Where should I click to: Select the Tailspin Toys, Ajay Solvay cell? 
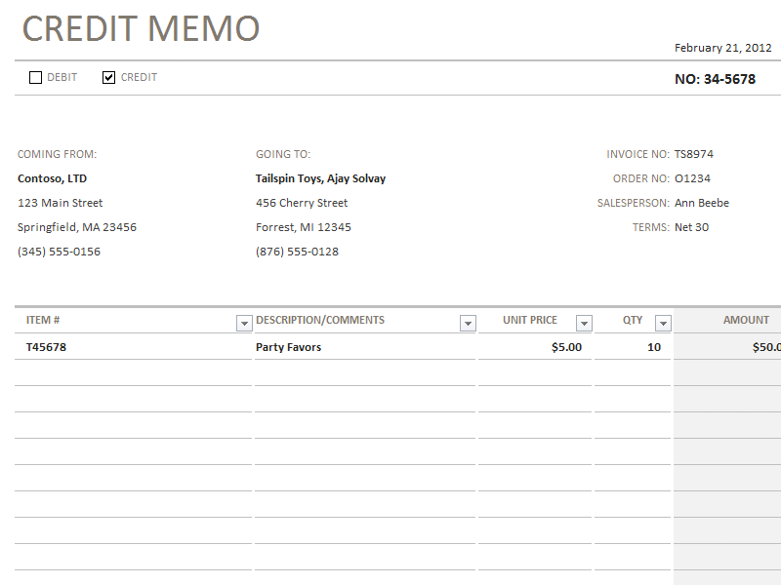coord(320,178)
